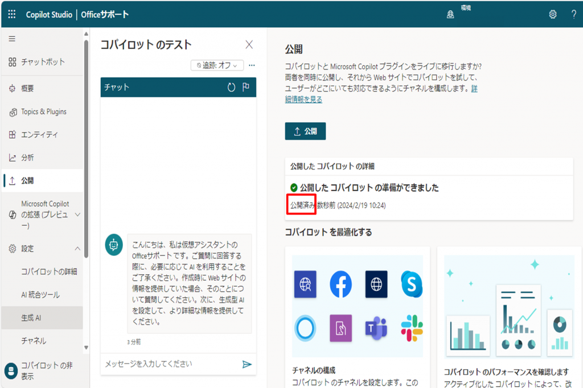
Task: Click the 公開 upload icon in sidebar
Action: (x=13, y=180)
